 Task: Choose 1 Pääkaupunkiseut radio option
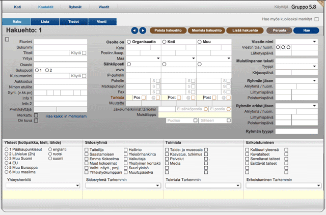coord(7,149)
